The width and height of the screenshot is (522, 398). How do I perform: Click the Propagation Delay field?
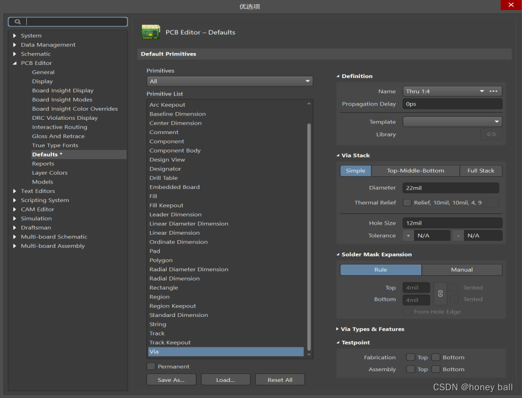click(452, 104)
